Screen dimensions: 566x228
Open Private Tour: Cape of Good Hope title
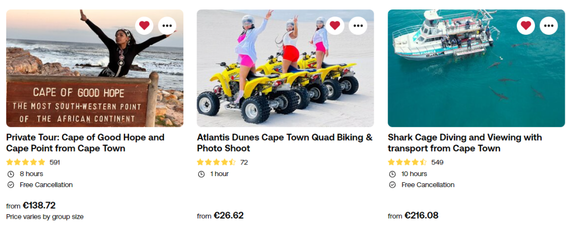(85, 142)
